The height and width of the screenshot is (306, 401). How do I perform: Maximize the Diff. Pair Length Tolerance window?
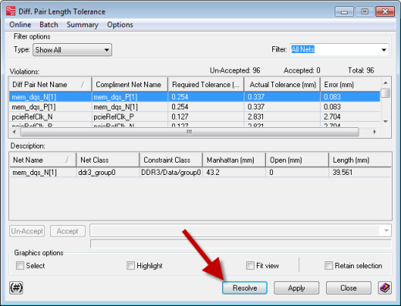pos(365,12)
